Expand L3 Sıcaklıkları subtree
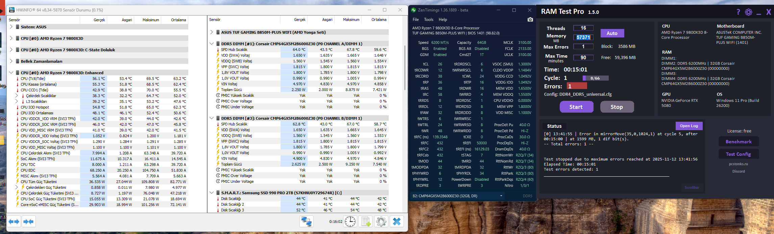Viewport: 774px width, 234px height. click(17, 101)
